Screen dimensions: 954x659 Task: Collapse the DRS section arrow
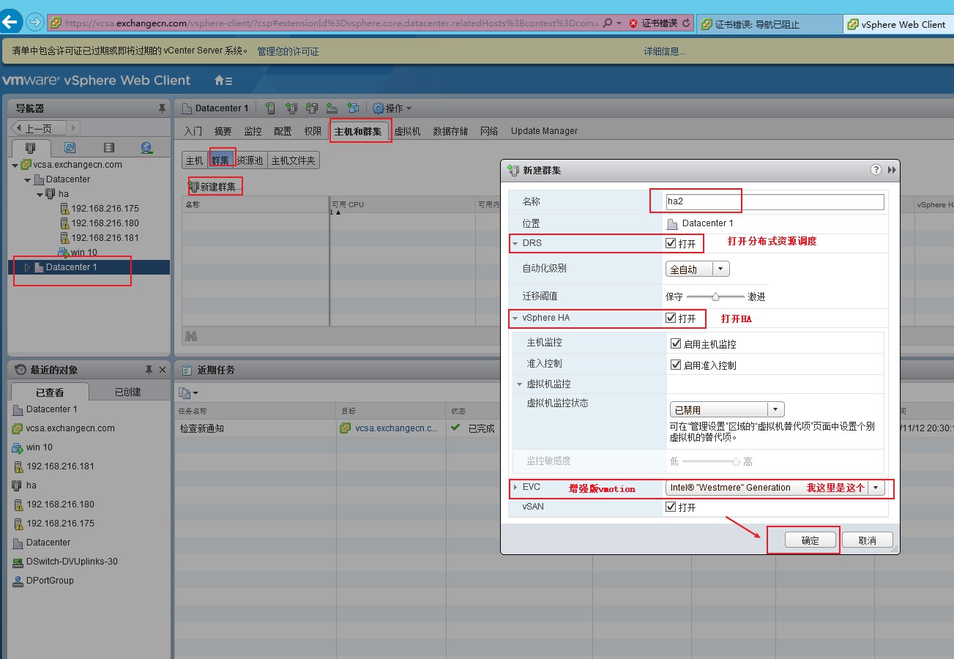click(515, 244)
